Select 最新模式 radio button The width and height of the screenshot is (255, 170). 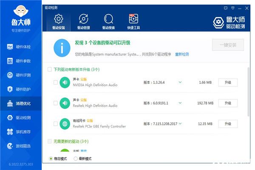pos(76,159)
